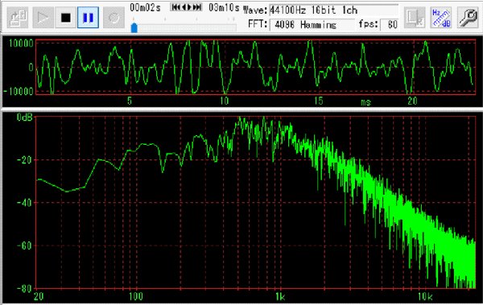Toggle the L/R channel selection icon
The width and height of the screenshot is (483, 305).
click(x=415, y=18)
